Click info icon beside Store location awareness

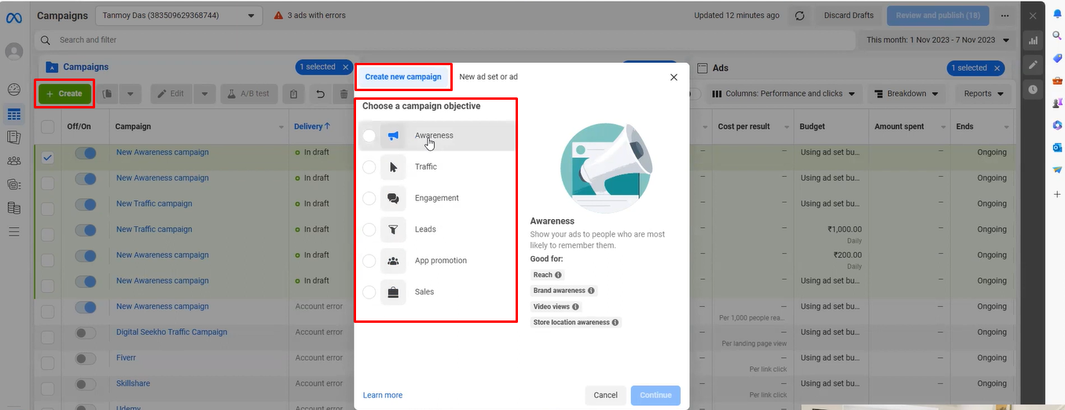(615, 323)
